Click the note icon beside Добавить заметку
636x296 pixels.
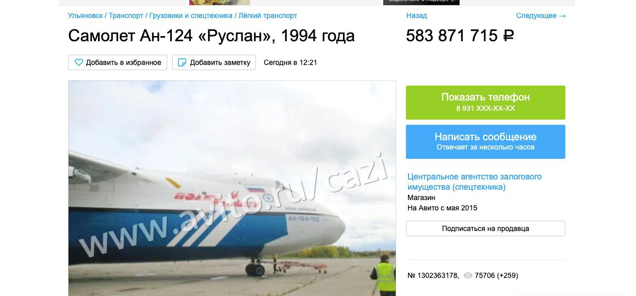point(182,62)
